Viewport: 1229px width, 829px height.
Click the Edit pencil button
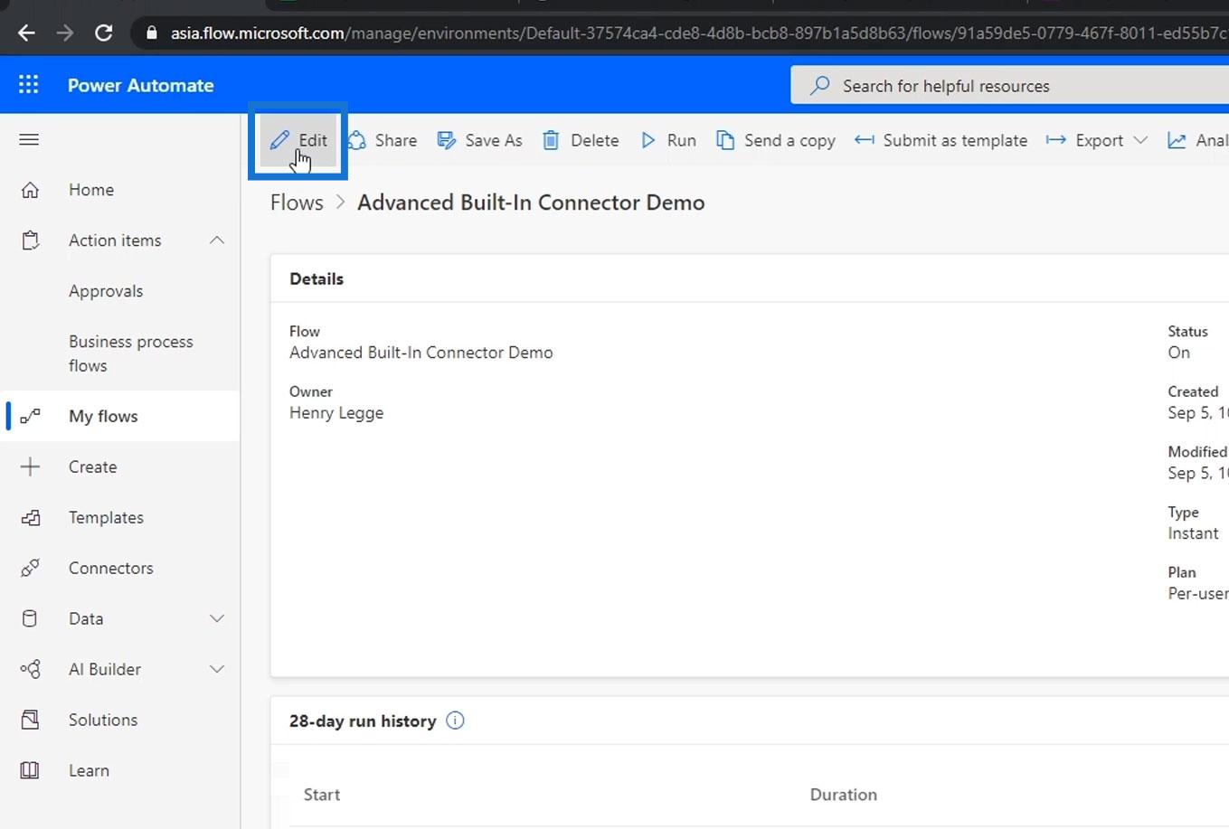coord(298,140)
